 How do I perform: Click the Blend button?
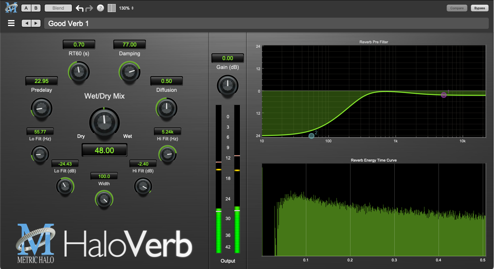pos(58,8)
